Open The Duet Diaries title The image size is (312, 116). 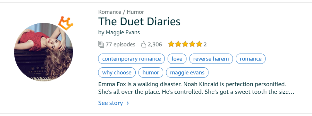pyautogui.click(x=139, y=22)
